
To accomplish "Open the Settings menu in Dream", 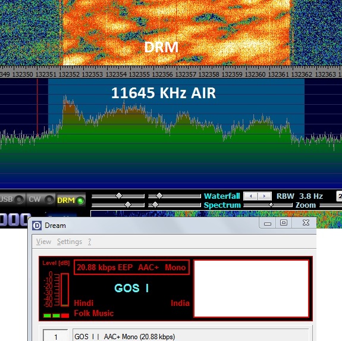I will coord(70,242).
